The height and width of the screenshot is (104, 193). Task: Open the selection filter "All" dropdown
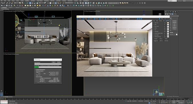coord(16,3)
